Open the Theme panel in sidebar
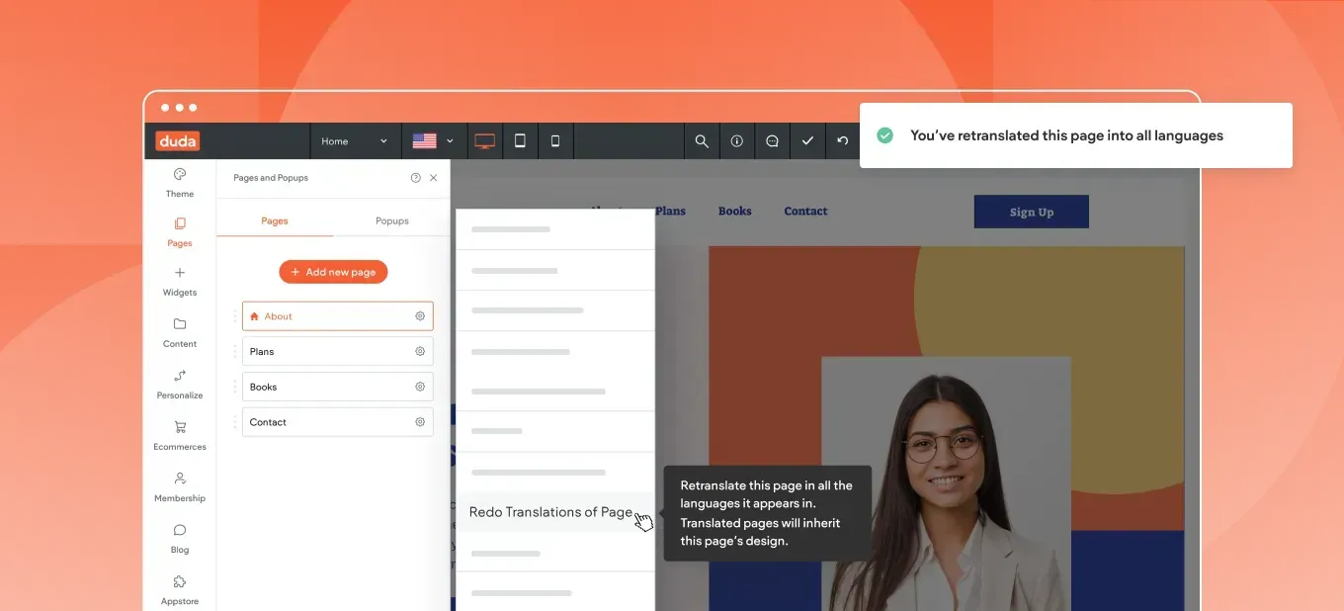The height and width of the screenshot is (611, 1344). (180, 183)
